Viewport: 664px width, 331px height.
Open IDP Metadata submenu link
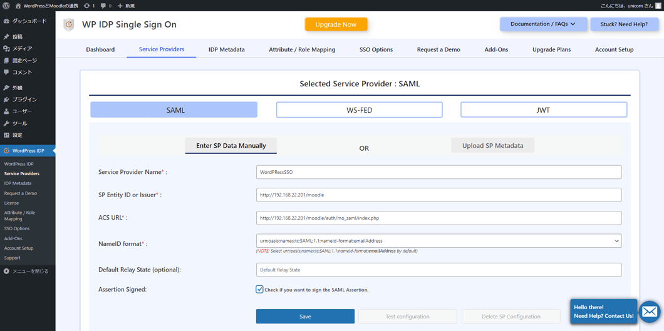[x=18, y=183]
